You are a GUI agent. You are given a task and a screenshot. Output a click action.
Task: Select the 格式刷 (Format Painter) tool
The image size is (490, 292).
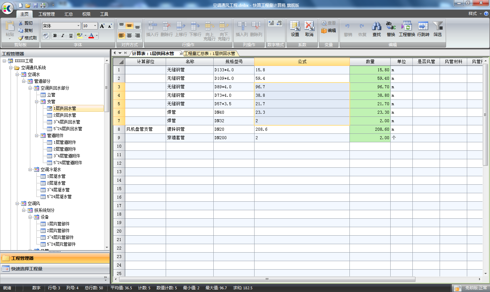[27, 38]
